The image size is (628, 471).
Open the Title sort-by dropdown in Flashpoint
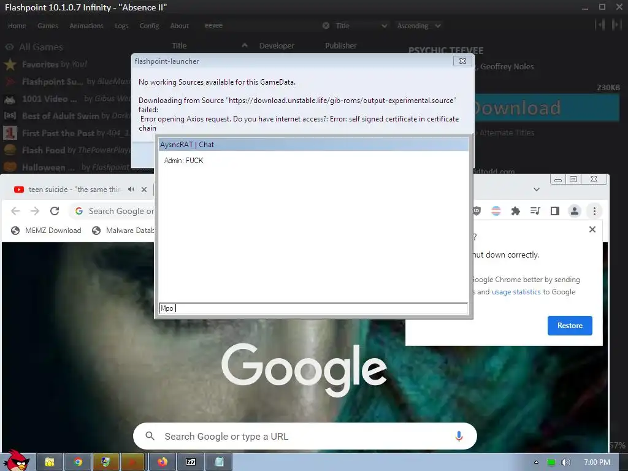pos(361,26)
